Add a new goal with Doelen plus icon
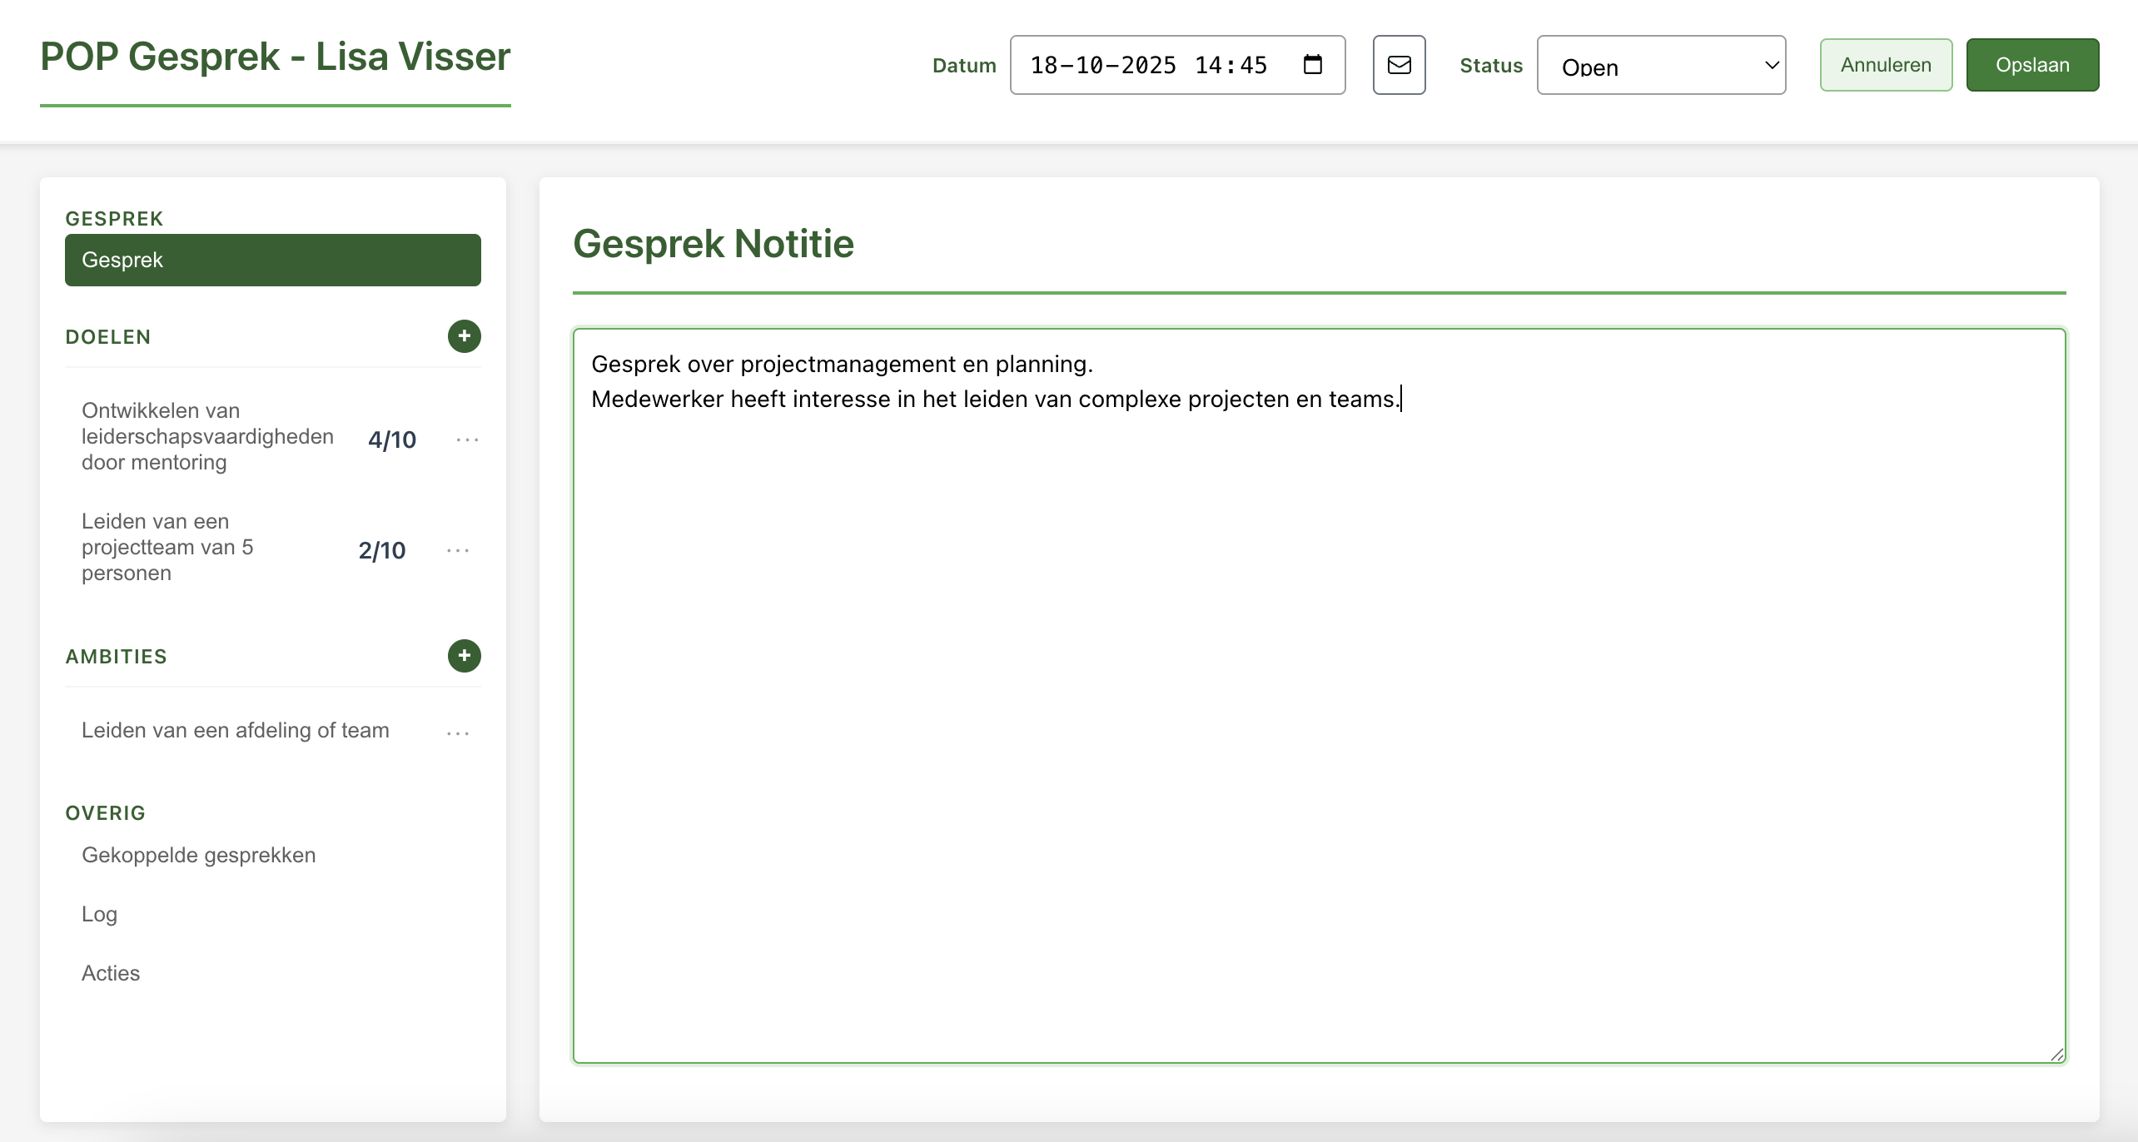Image resolution: width=2138 pixels, height=1142 pixels. point(464,336)
